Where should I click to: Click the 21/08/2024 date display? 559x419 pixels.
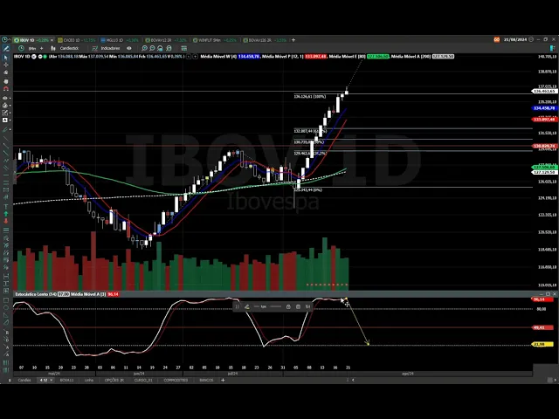tap(515, 39)
